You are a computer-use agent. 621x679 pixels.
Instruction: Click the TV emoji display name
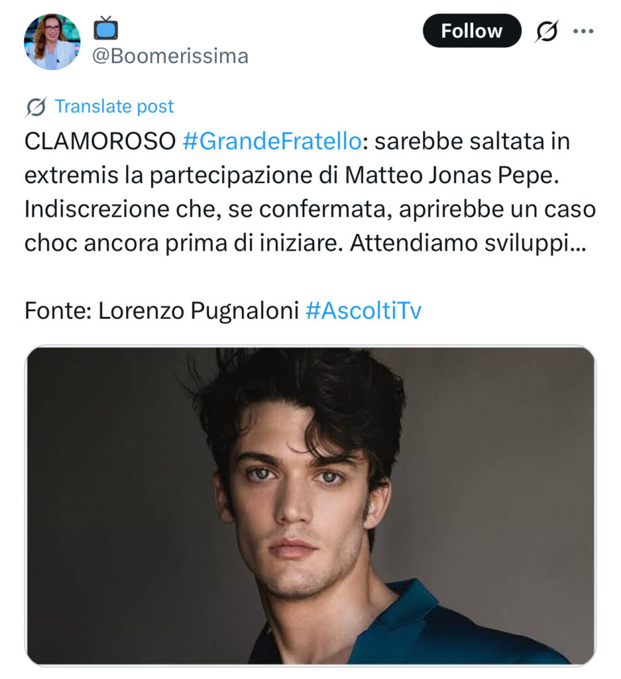(105, 28)
